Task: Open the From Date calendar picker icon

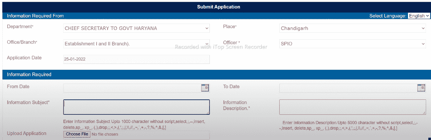Action: click(x=205, y=88)
